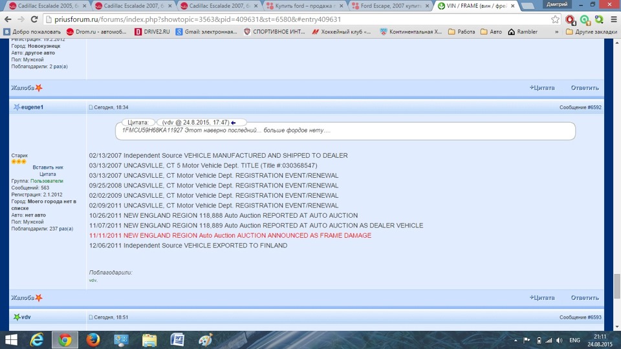Open Paint from the taskbar

coord(206,340)
